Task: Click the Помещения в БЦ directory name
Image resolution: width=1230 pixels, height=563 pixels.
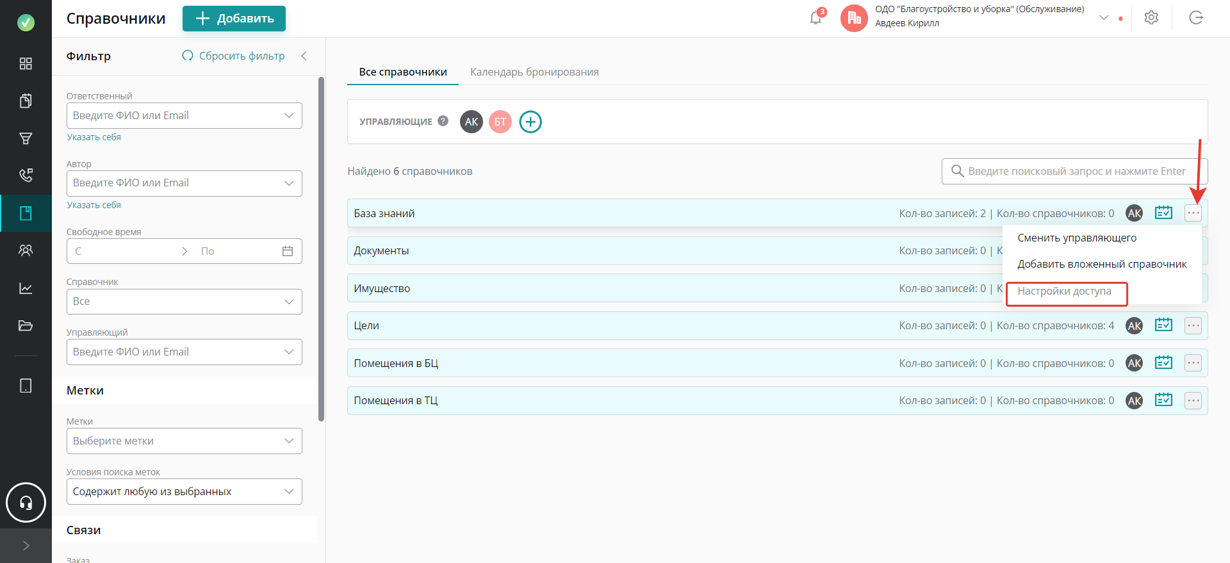Action: 396,363
